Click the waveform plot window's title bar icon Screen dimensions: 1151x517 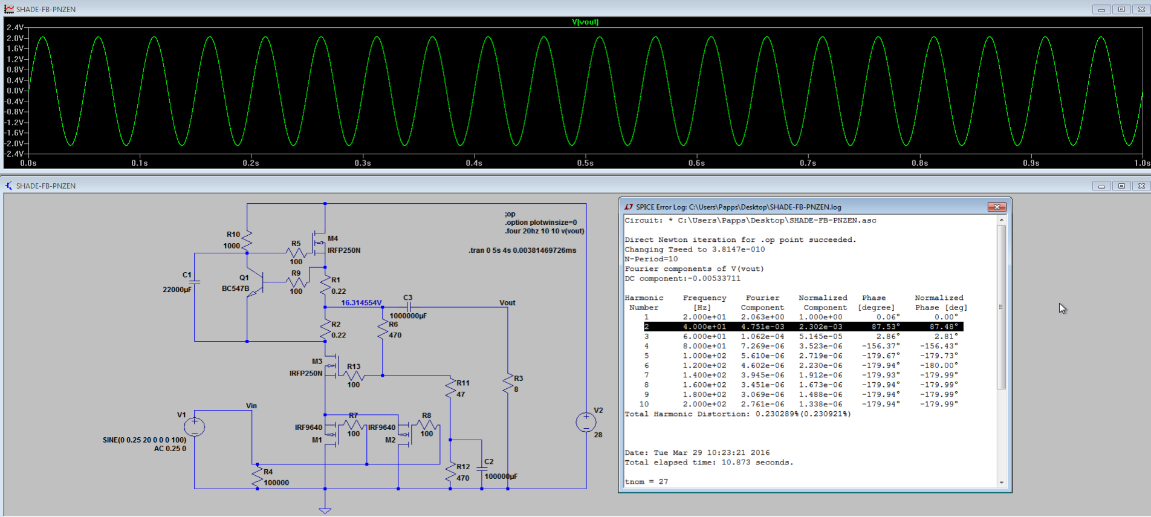click(x=8, y=9)
